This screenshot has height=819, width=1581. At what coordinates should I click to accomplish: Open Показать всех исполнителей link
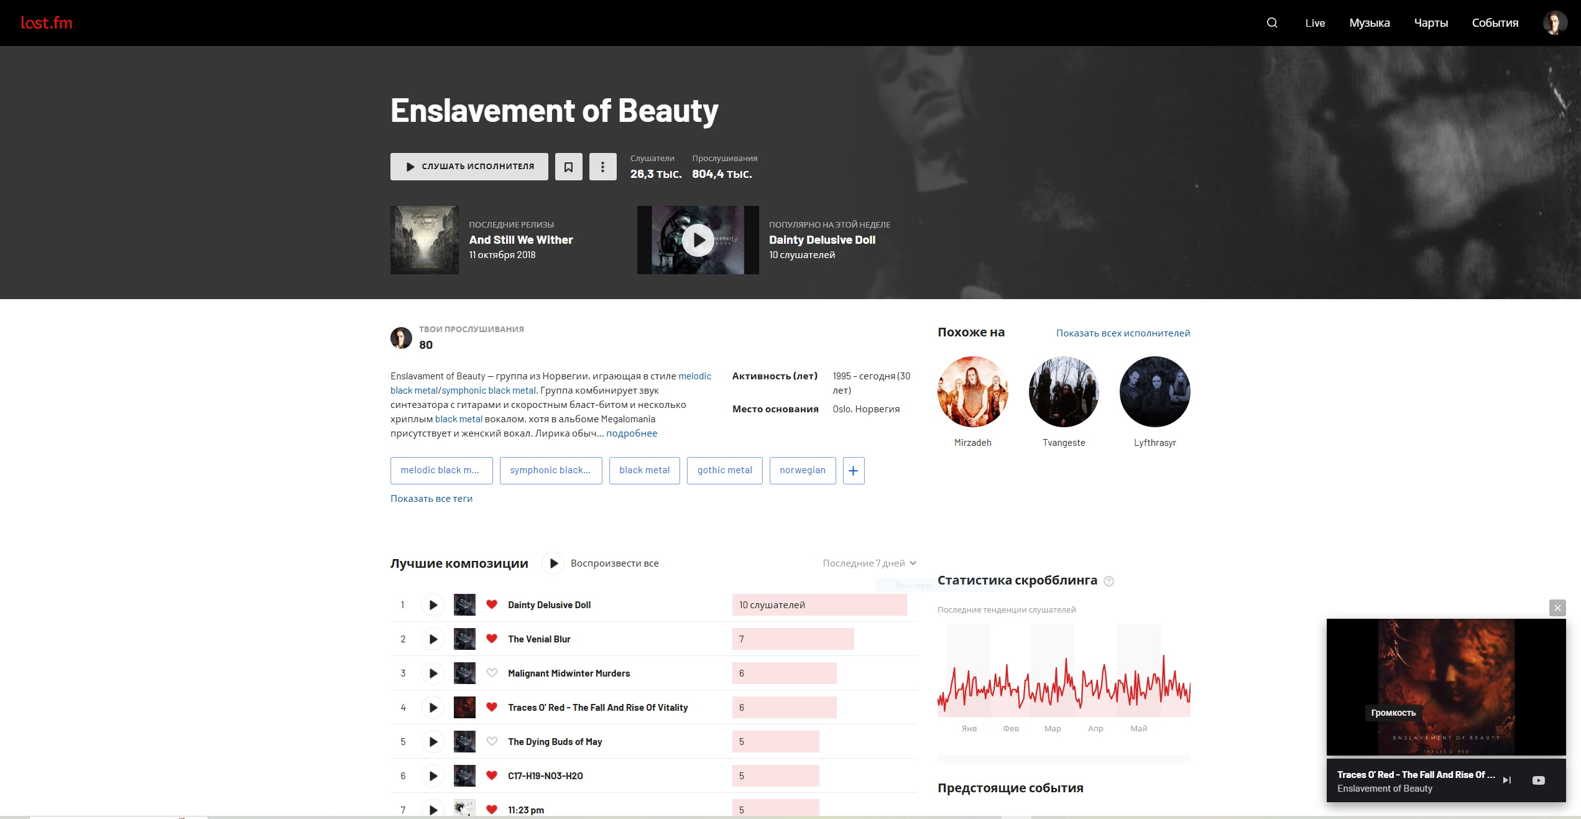point(1123,333)
